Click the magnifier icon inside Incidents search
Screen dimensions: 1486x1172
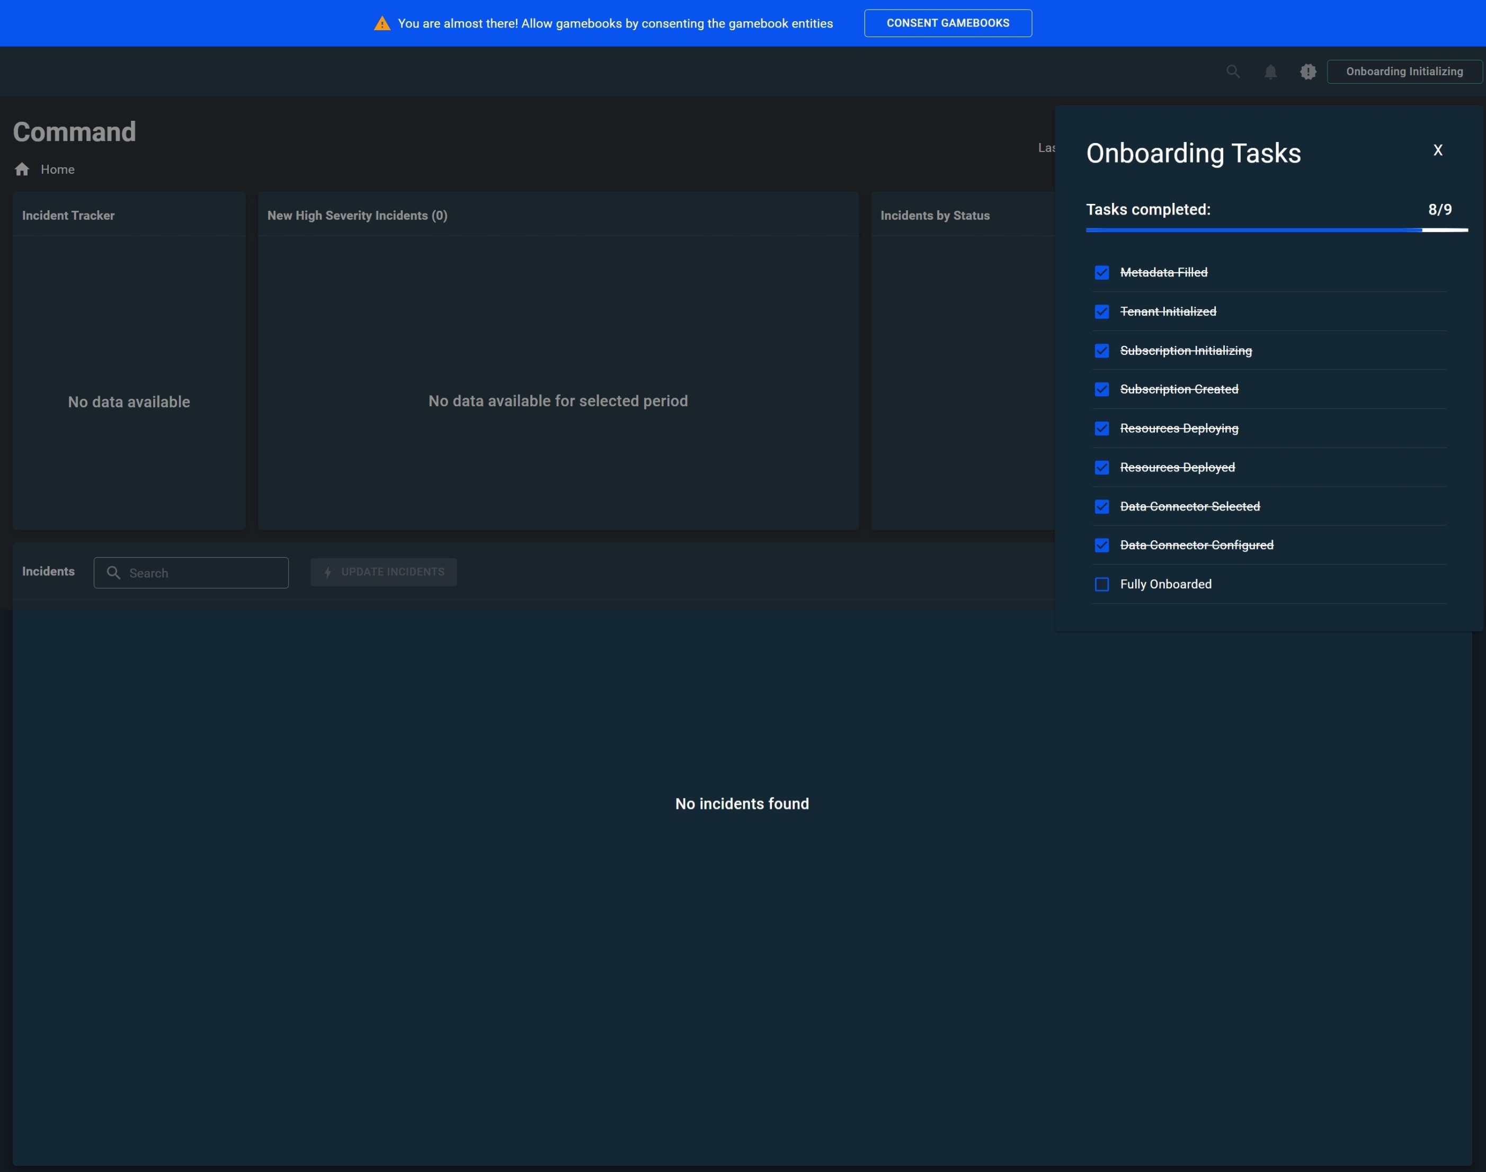click(x=114, y=572)
